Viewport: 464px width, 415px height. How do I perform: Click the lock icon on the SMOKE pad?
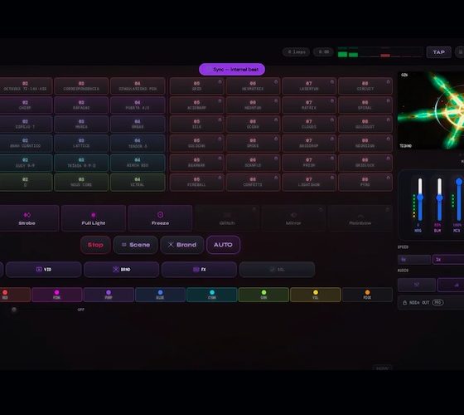(276, 139)
